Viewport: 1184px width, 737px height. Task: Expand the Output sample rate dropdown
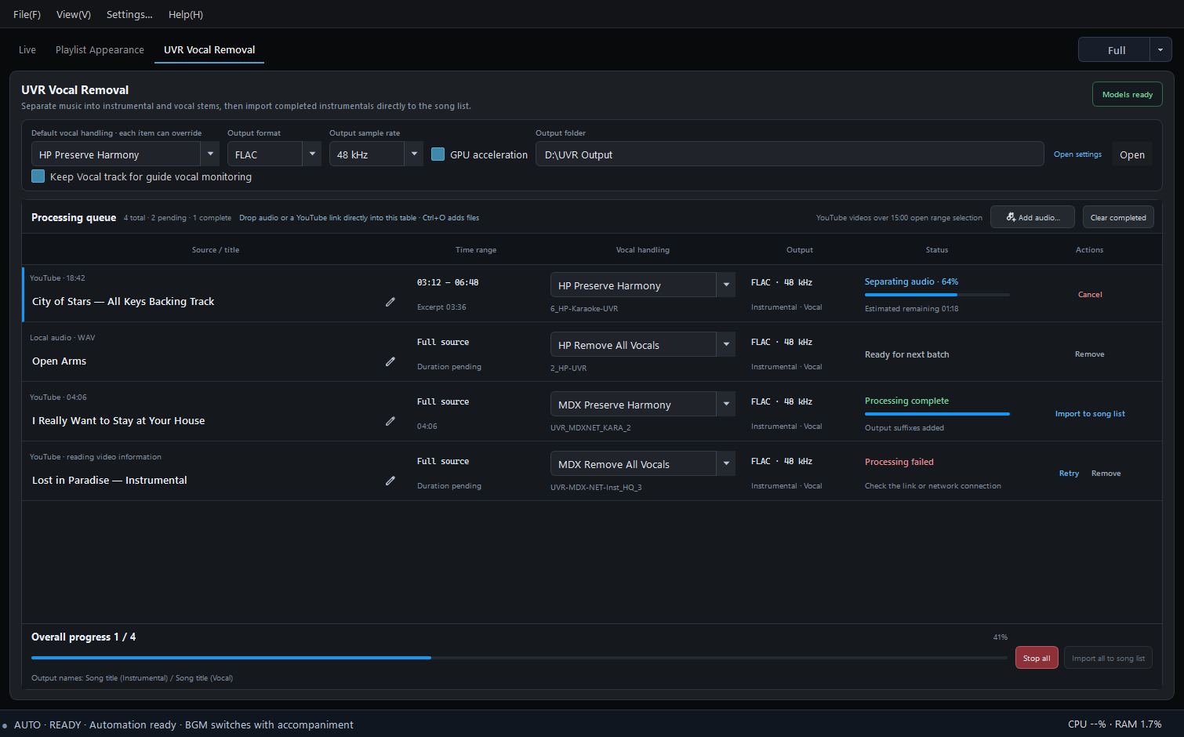(376, 154)
